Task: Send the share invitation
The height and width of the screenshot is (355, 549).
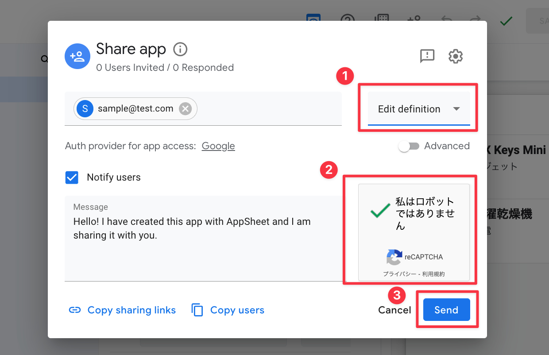Action: (x=446, y=310)
